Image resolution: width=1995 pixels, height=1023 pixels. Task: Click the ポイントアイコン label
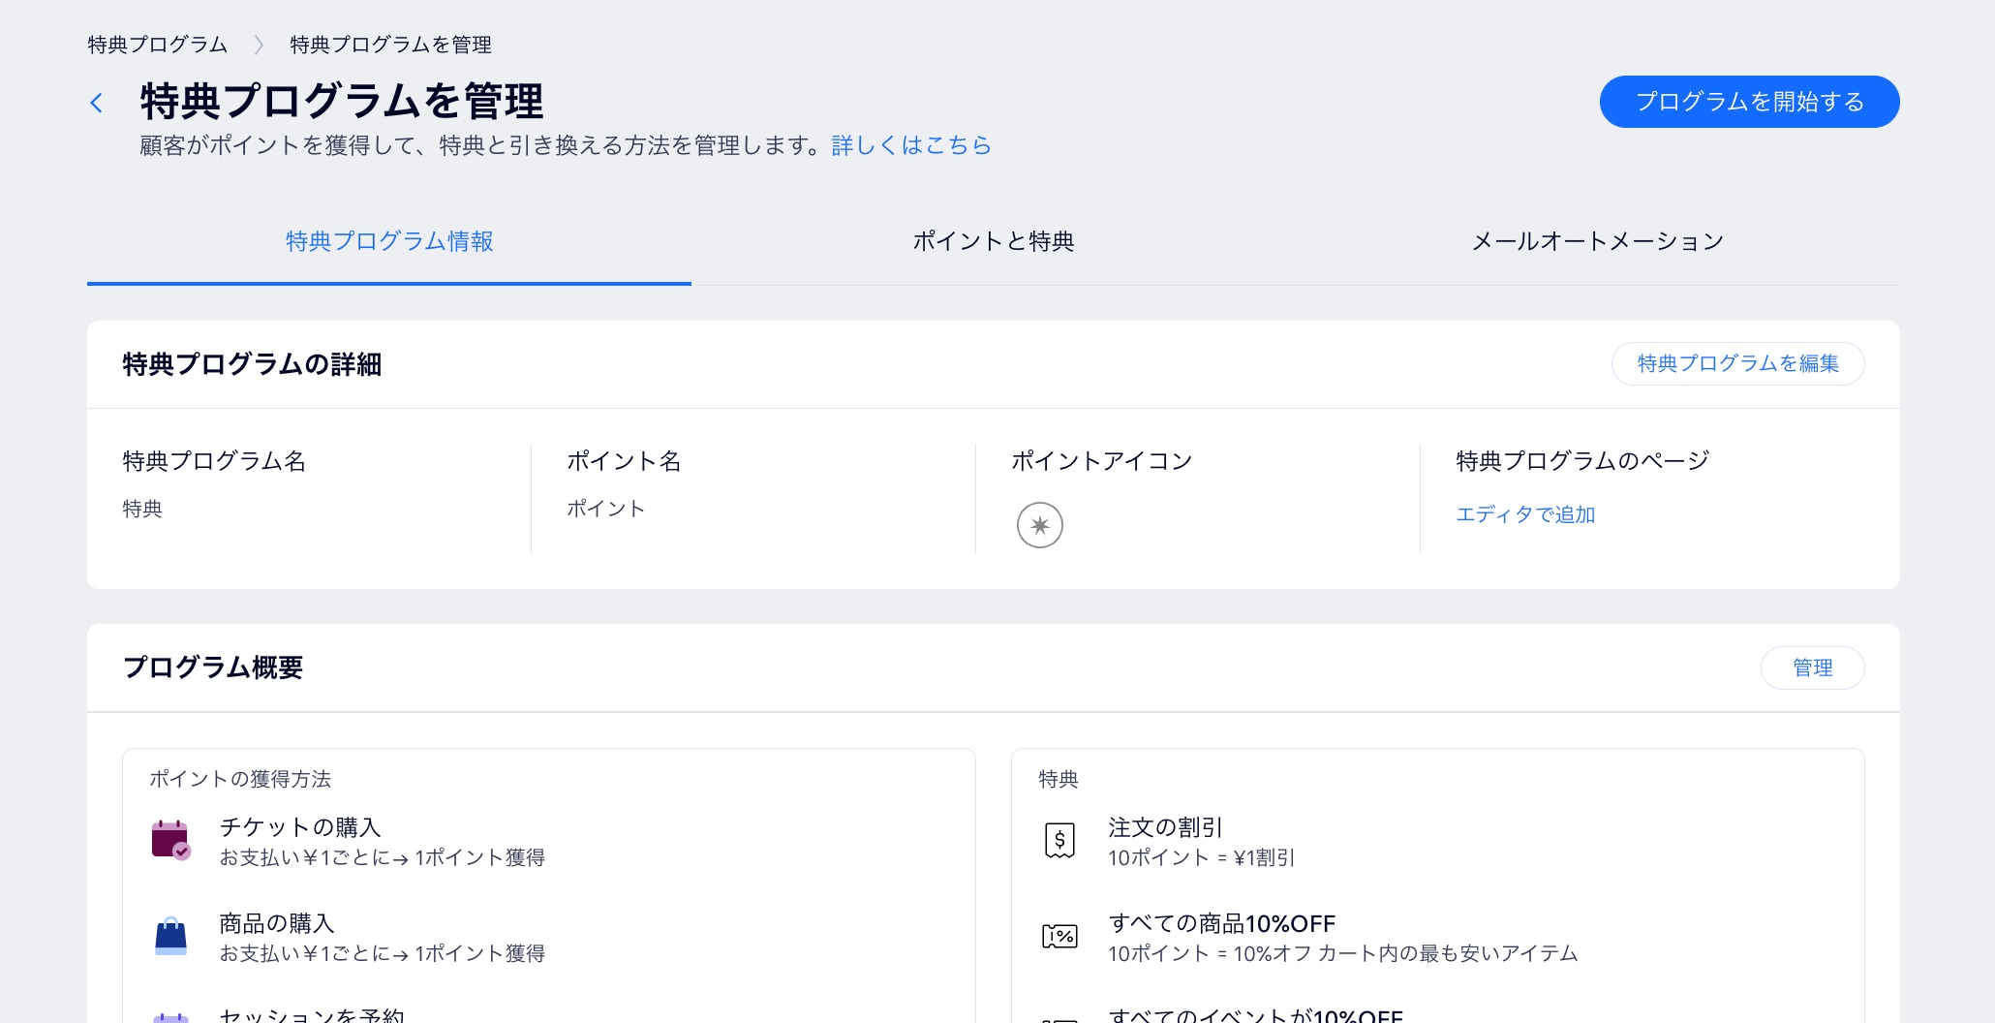pyautogui.click(x=1101, y=461)
